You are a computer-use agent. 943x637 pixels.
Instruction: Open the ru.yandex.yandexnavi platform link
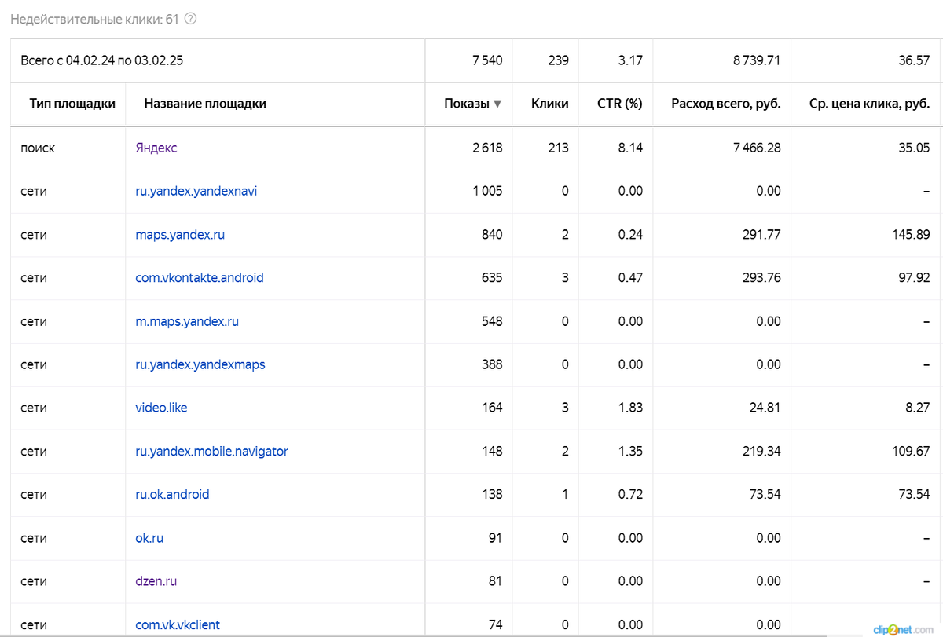(x=196, y=191)
